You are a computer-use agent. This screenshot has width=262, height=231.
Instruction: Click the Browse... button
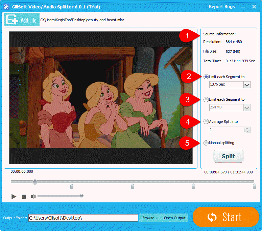[150, 218]
